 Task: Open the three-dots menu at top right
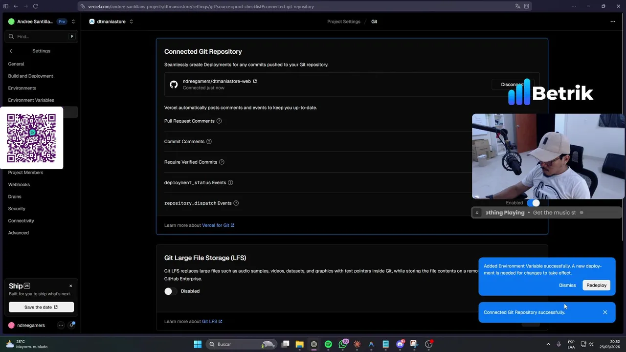coord(613,22)
